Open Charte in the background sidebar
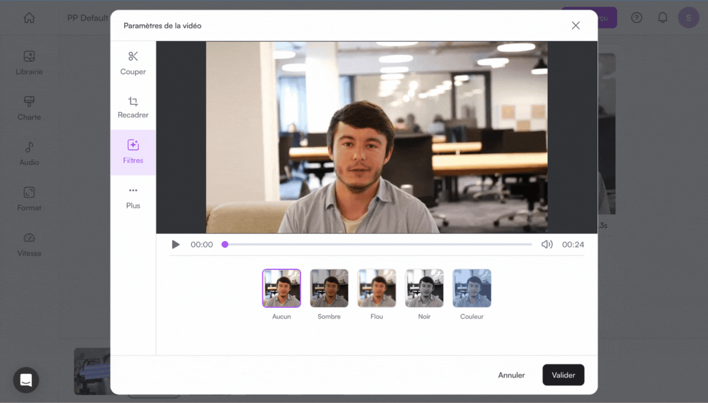The height and width of the screenshot is (403, 708). (x=29, y=108)
